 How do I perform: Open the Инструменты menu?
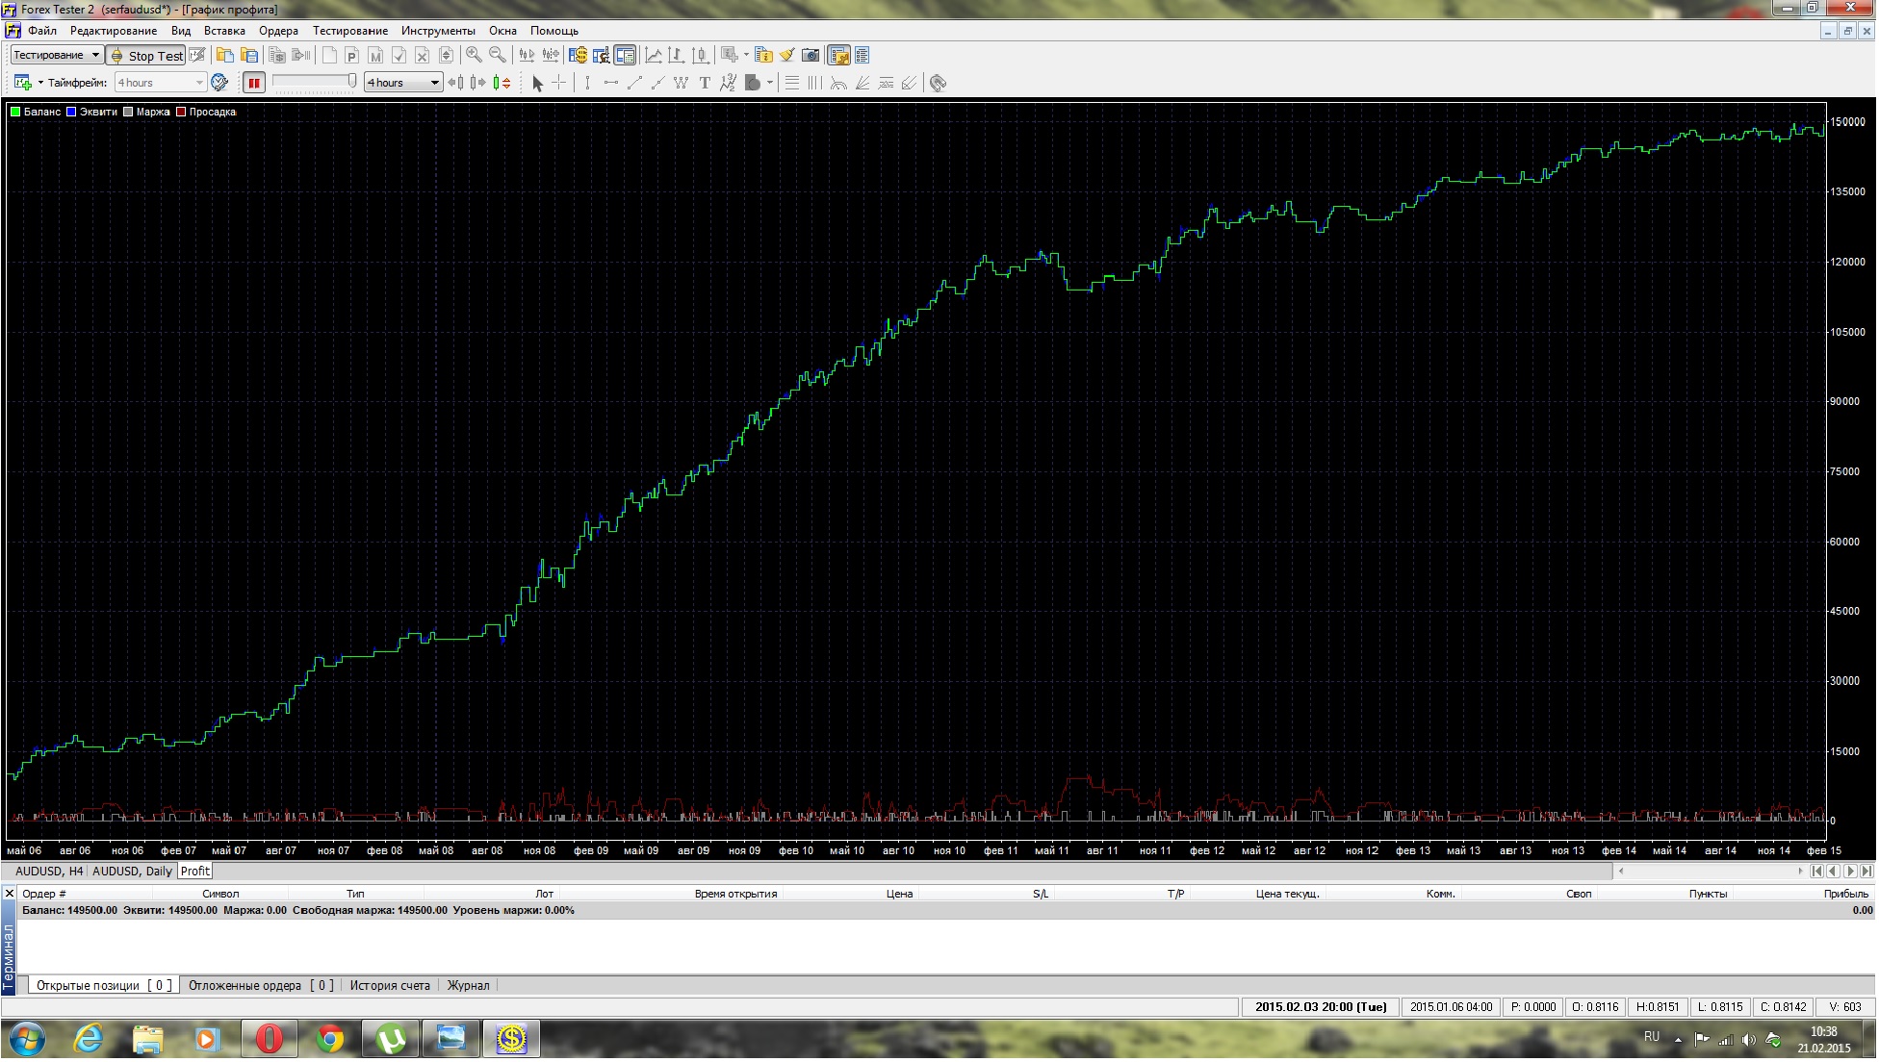pyautogui.click(x=438, y=30)
